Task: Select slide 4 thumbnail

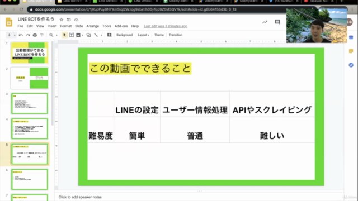Action: tap(30, 129)
